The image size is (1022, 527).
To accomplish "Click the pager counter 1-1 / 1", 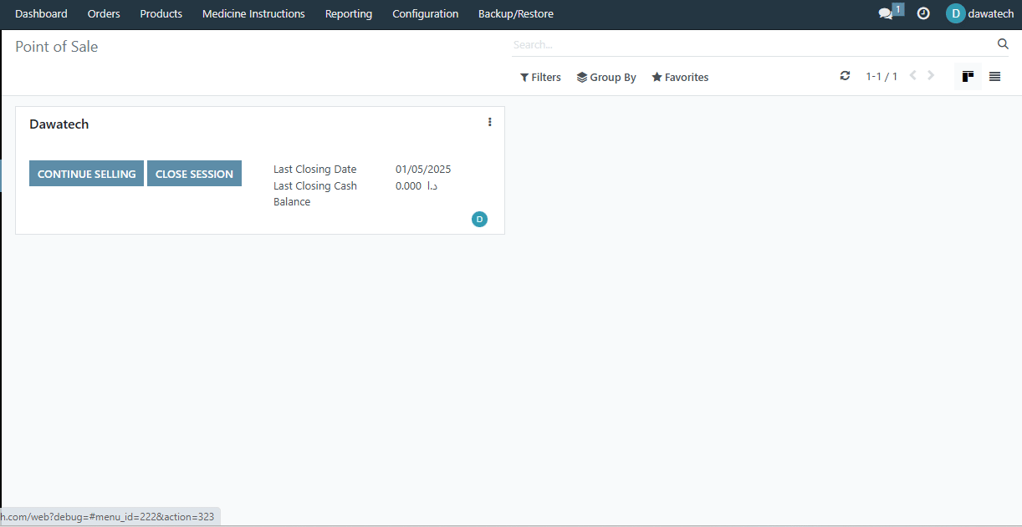I will click(x=881, y=77).
